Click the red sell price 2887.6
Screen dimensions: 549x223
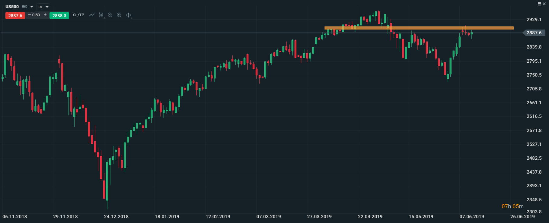click(15, 15)
